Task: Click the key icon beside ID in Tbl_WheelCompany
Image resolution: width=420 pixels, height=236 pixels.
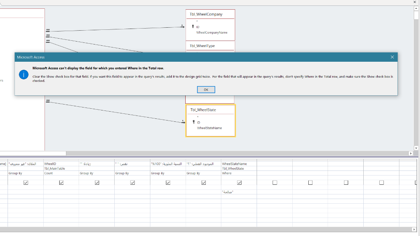Action: pos(193,26)
